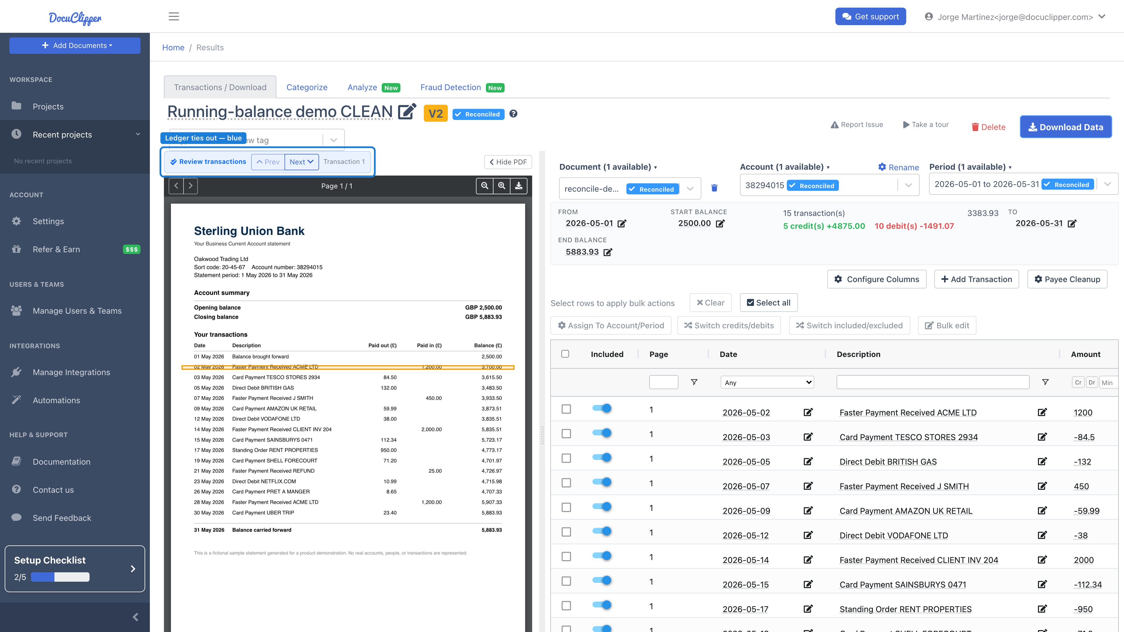Click the help question mark icon
1124x632 pixels.
514,114
